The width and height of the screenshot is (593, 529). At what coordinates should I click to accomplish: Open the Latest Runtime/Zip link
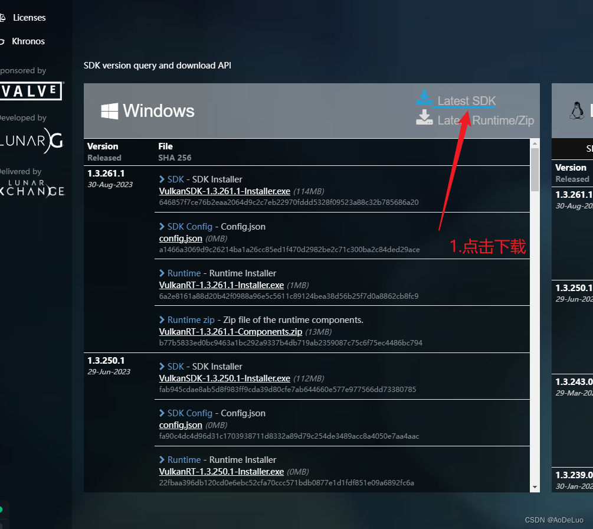tap(486, 120)
